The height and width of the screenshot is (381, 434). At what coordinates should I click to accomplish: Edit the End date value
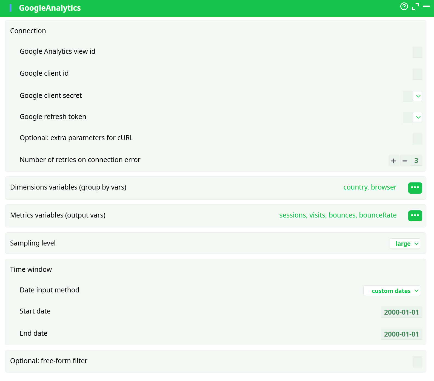[401, 334]
